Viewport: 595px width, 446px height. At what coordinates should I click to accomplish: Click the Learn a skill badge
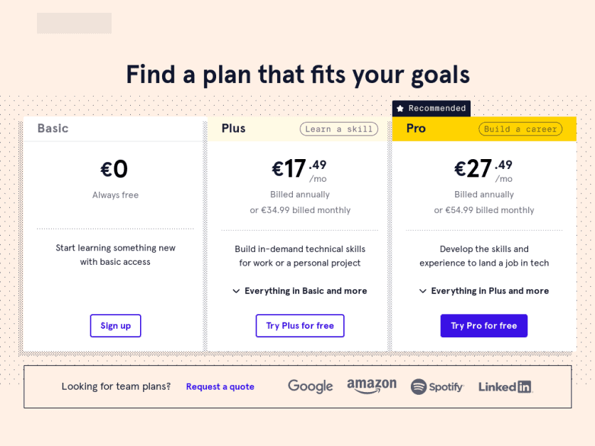(x=338, y=129)
